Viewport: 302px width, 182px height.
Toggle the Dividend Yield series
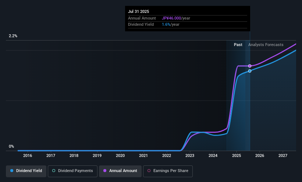pyautogui.click(x=26, y=171)
